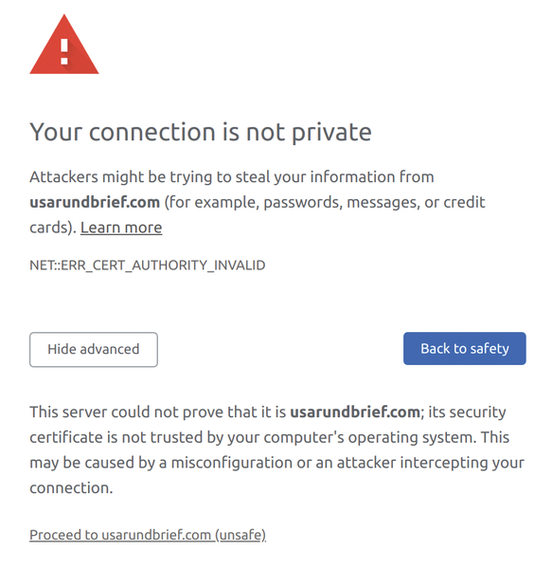Screen dimensions: 552x569
Task: Click the 'Your connection is not private' heading
Action: click(x=201, y=132)
